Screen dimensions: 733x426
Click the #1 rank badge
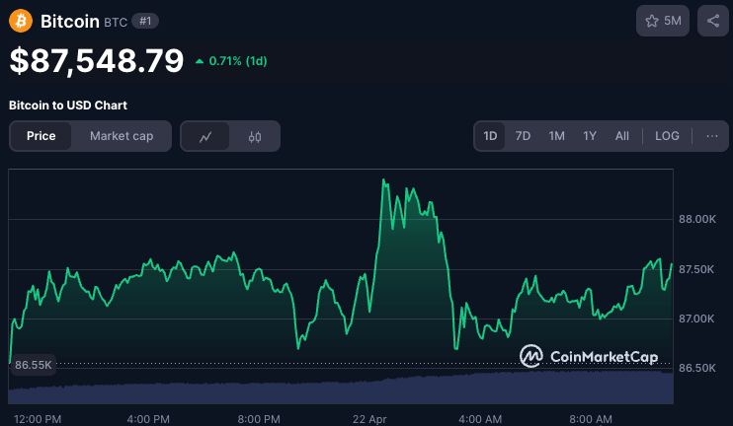[x=143, y=21]
